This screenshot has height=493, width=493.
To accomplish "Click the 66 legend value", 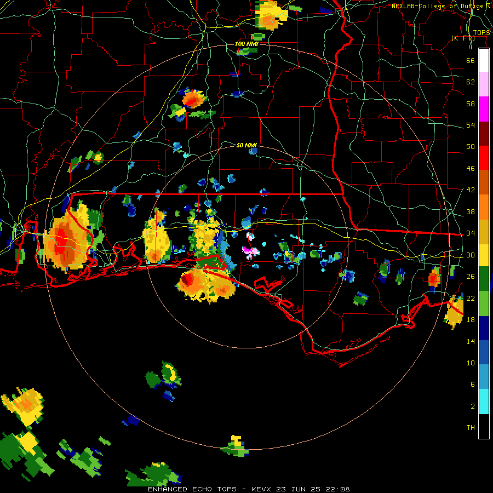I will [x=471, y=60].
